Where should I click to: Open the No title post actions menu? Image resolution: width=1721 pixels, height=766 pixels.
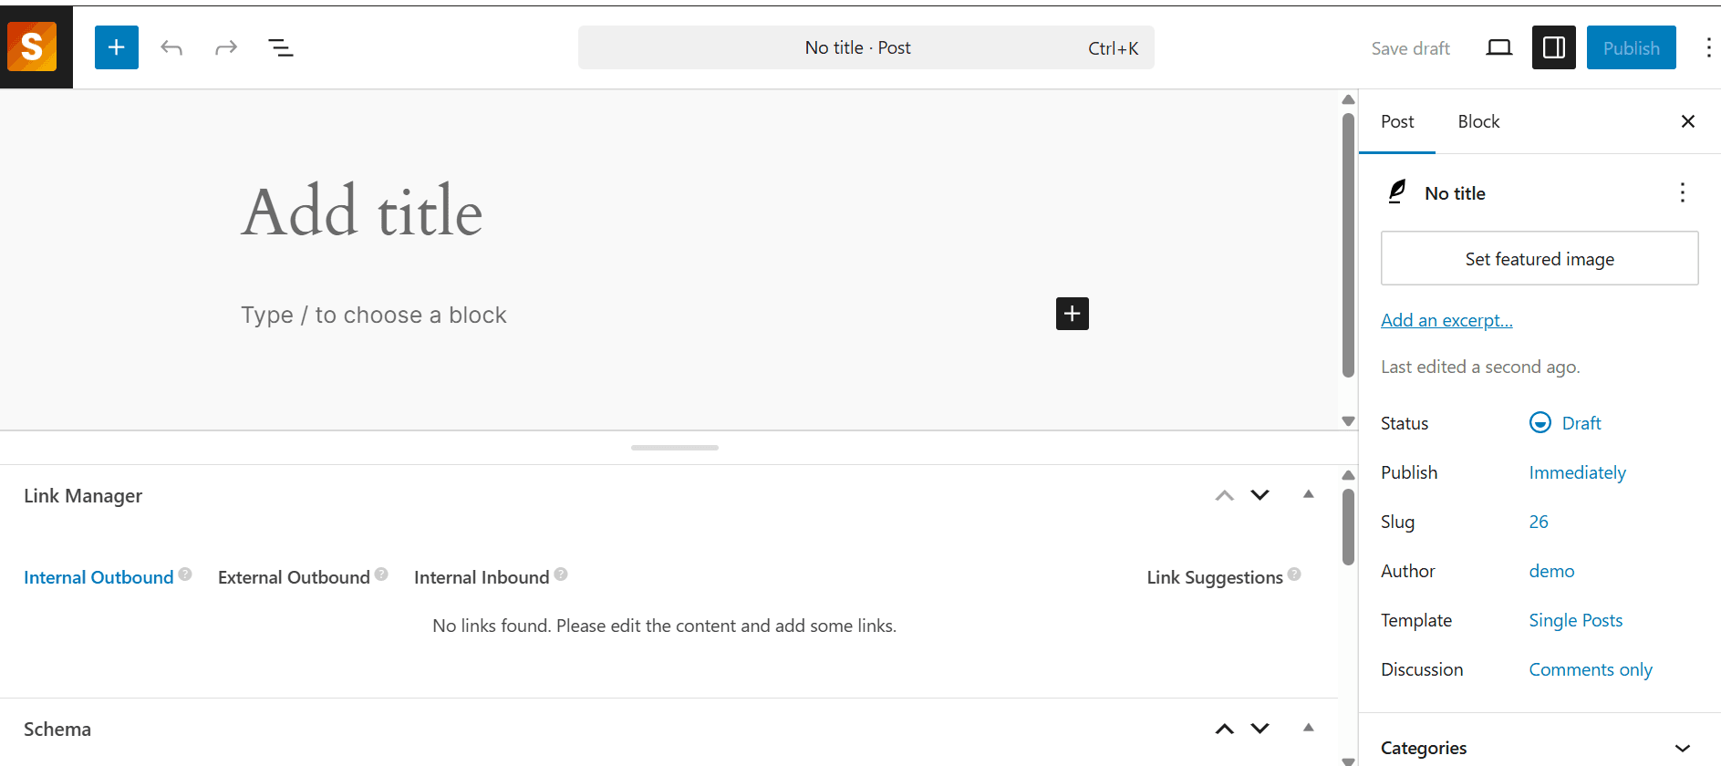(1682, 192)
